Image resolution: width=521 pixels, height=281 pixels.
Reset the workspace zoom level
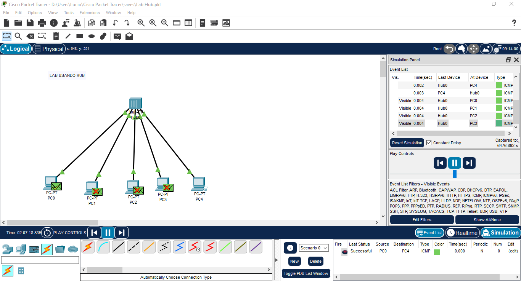[x=153, y=23]
